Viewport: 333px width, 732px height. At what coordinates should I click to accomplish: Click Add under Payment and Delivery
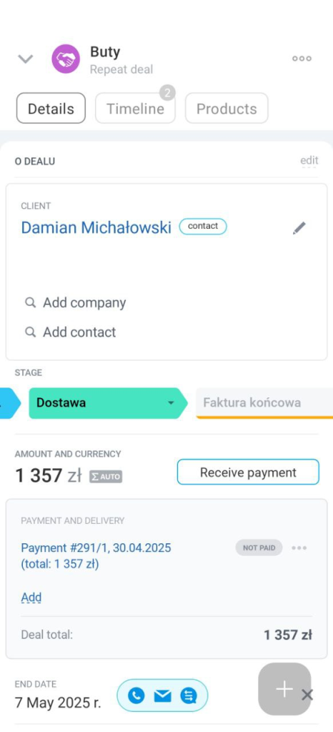pyautogui.click(x=31, y=598)
